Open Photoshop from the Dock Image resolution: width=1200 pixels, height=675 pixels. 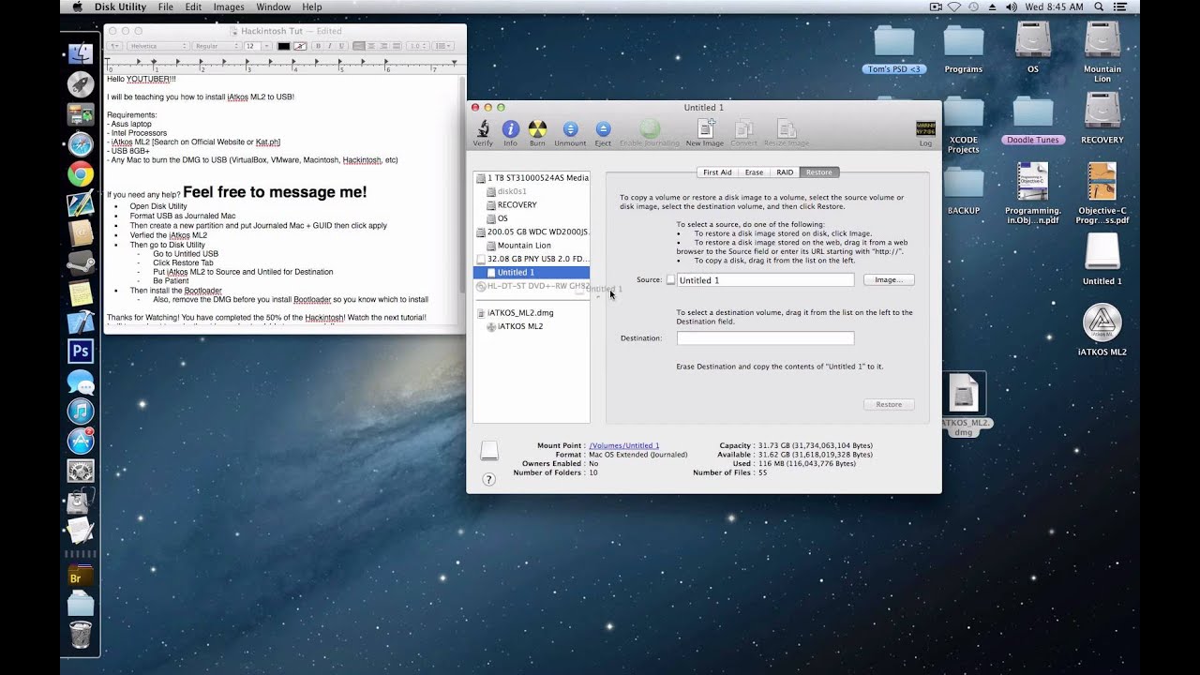point(81,352)
